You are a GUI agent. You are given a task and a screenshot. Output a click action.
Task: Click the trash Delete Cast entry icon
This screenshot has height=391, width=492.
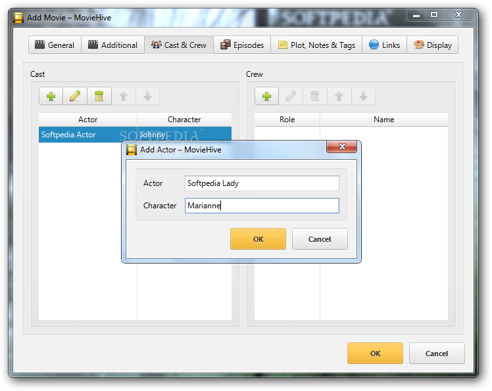[99, 96]
